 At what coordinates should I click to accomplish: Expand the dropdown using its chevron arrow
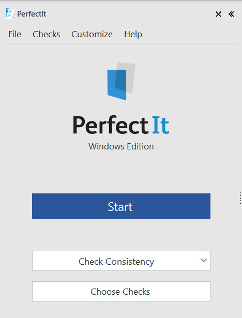(x=203, y=260)
